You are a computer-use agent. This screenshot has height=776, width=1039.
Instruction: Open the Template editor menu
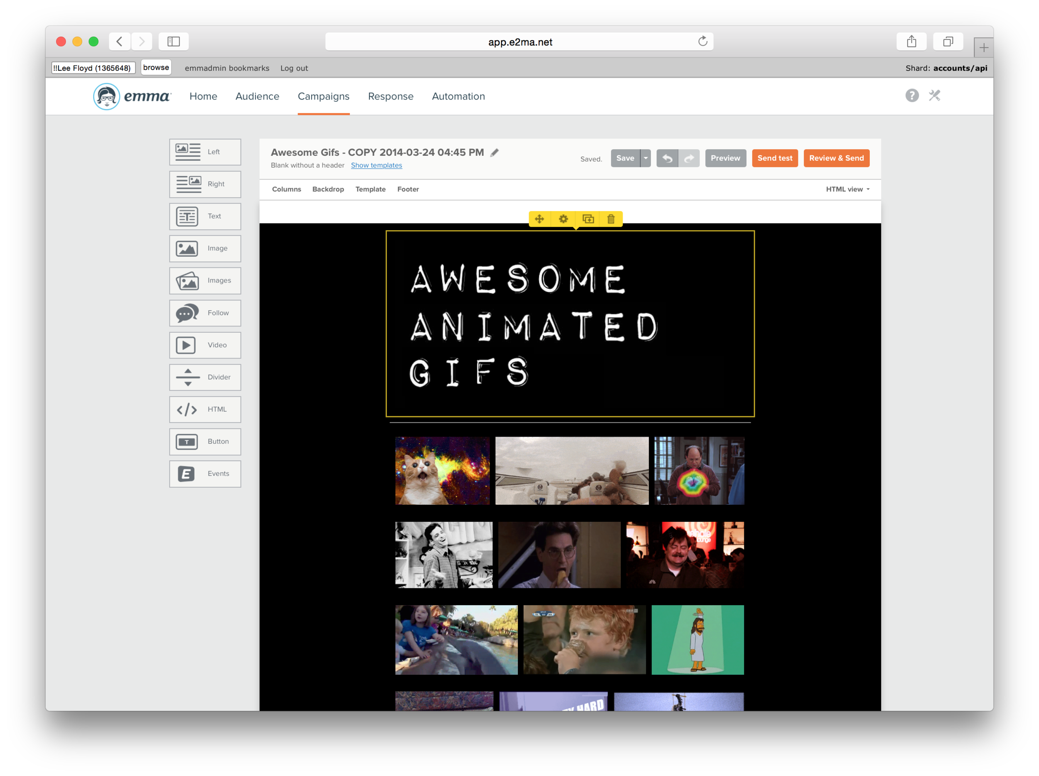[371, 189]
